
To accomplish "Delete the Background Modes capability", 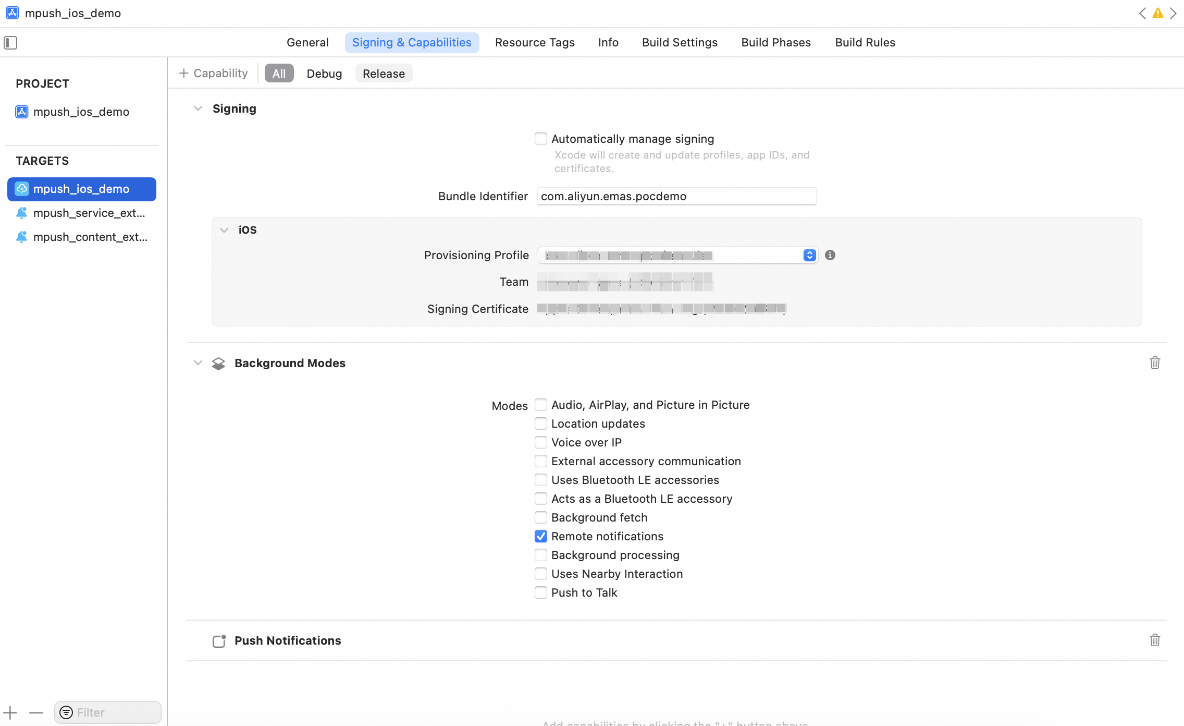I will tap(1155, 362).
